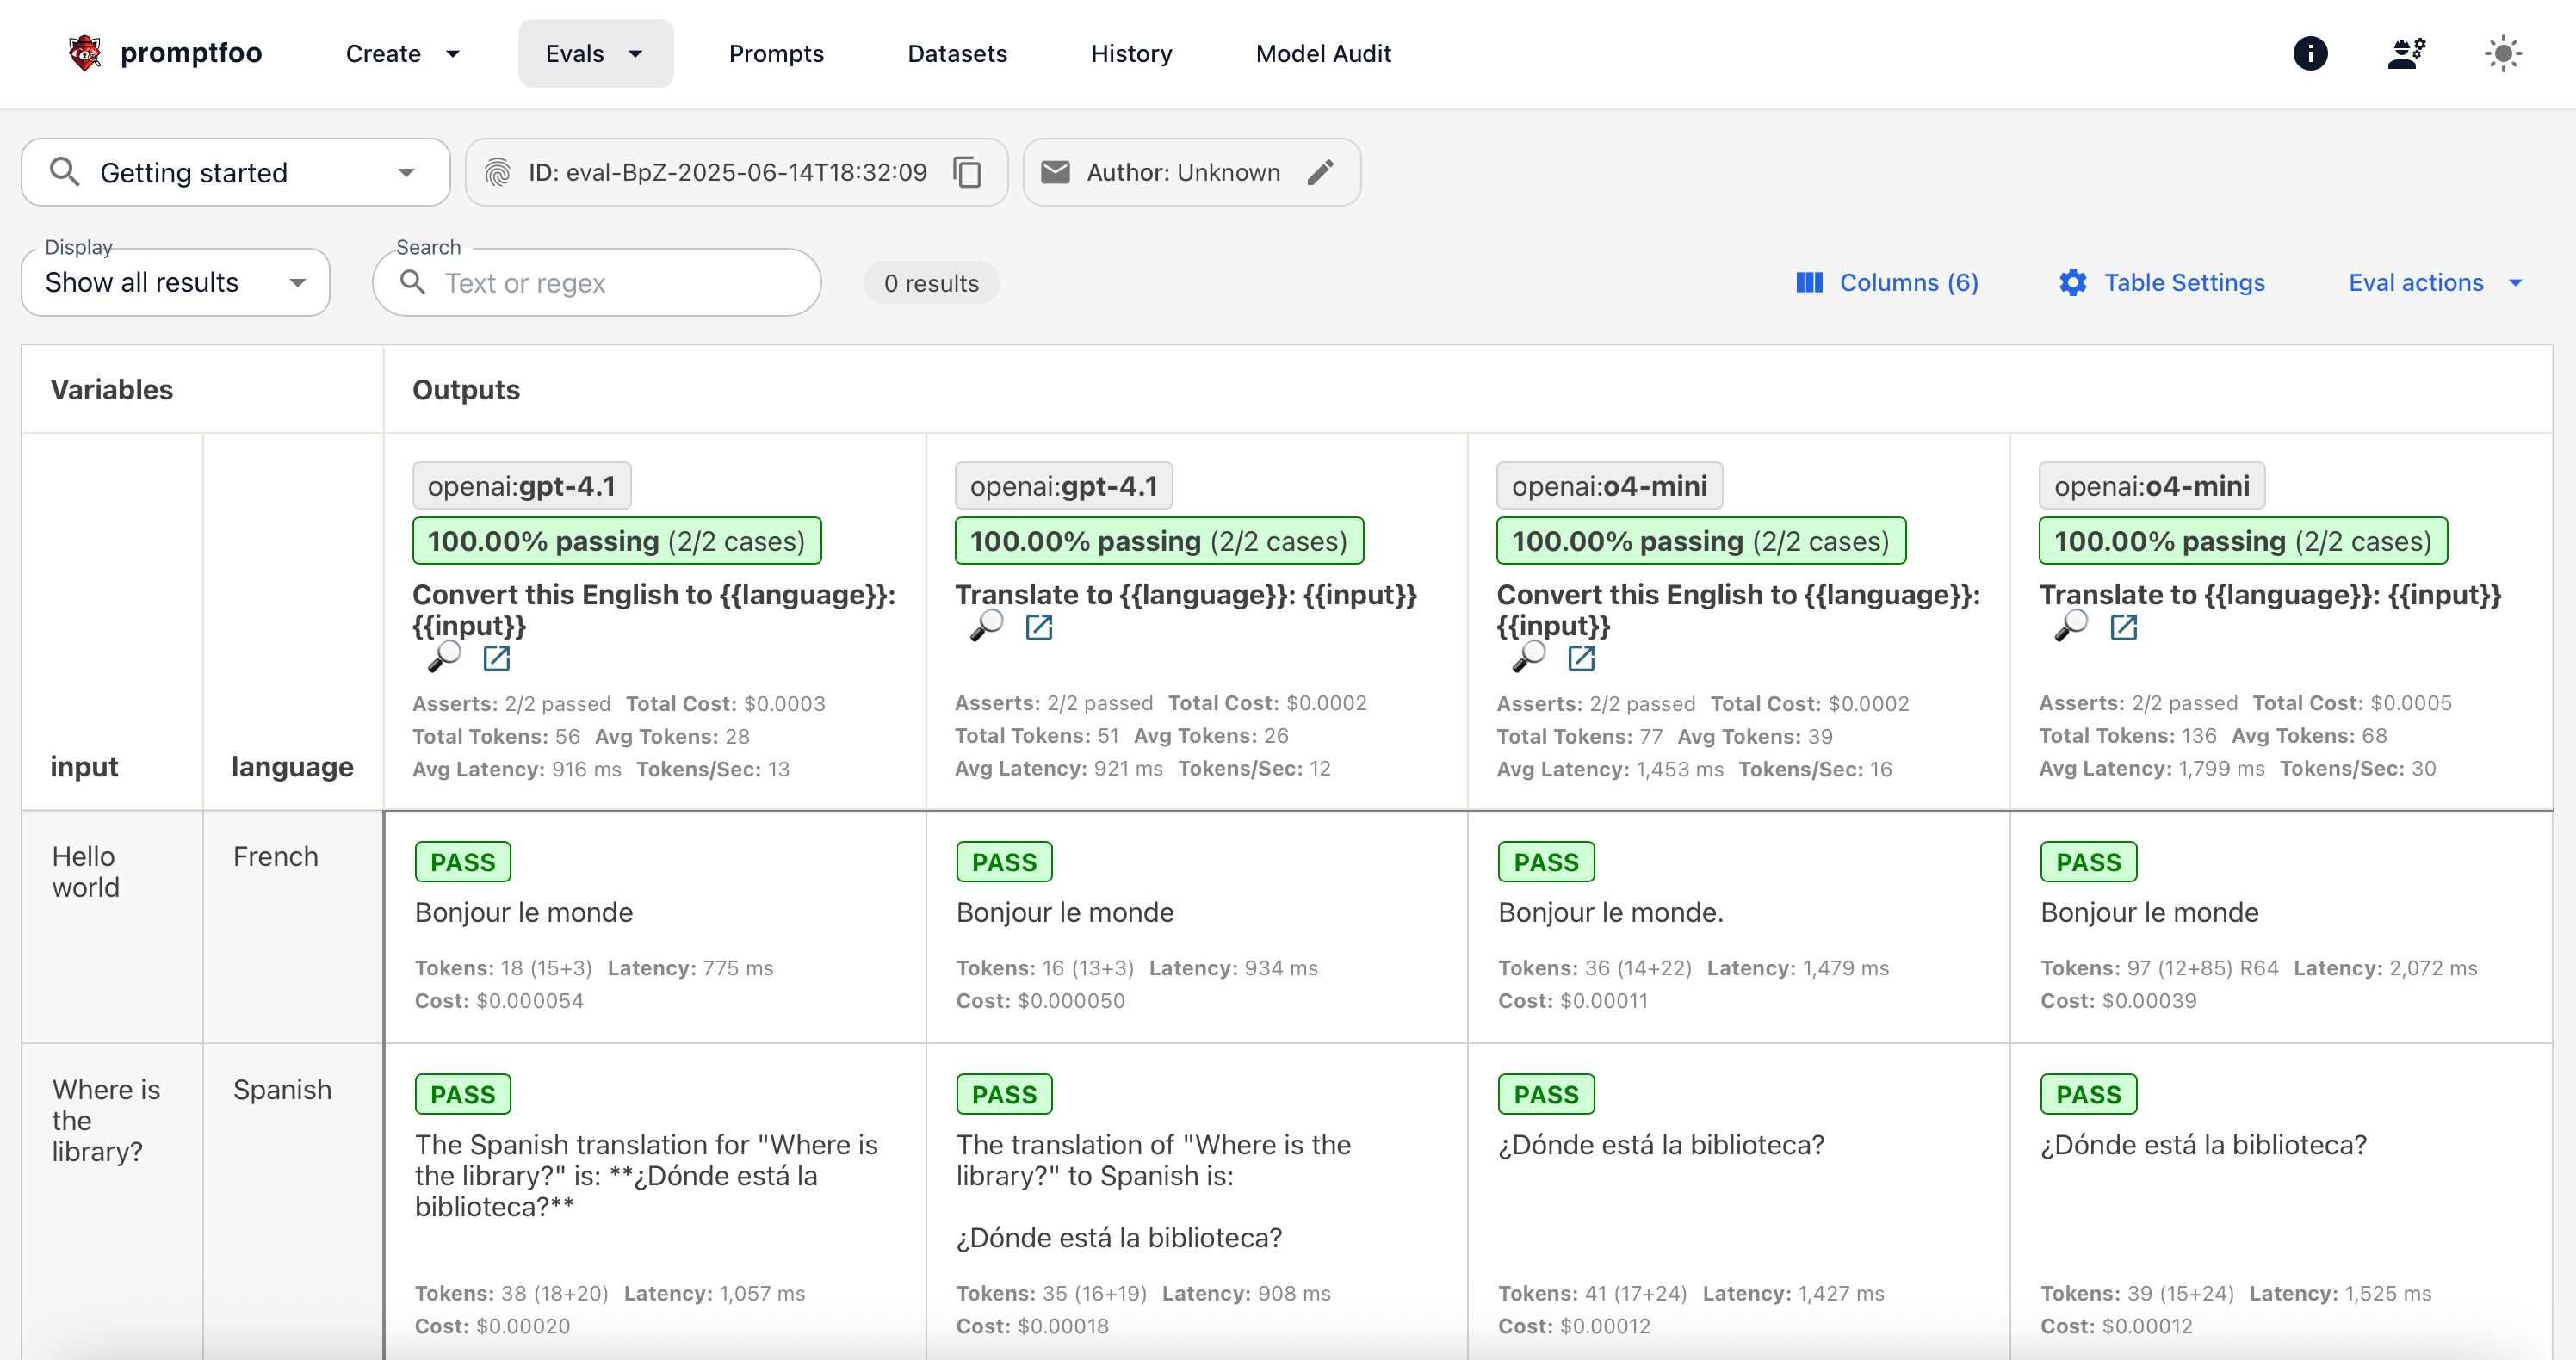Viewport: 2576px width, 1360px height.
Task: Expand the Eval actions menu
Action: point(2434,283)
